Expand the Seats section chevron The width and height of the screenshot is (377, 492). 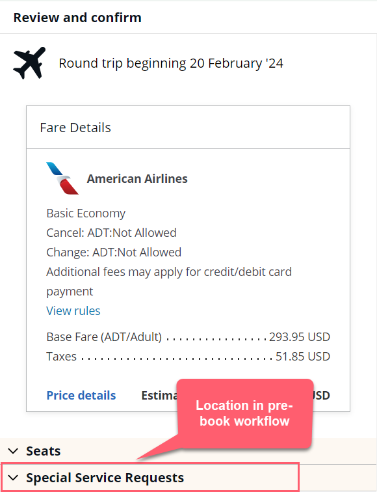(13, 451)
